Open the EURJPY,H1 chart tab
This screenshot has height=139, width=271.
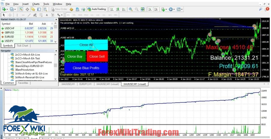point(85,84)
